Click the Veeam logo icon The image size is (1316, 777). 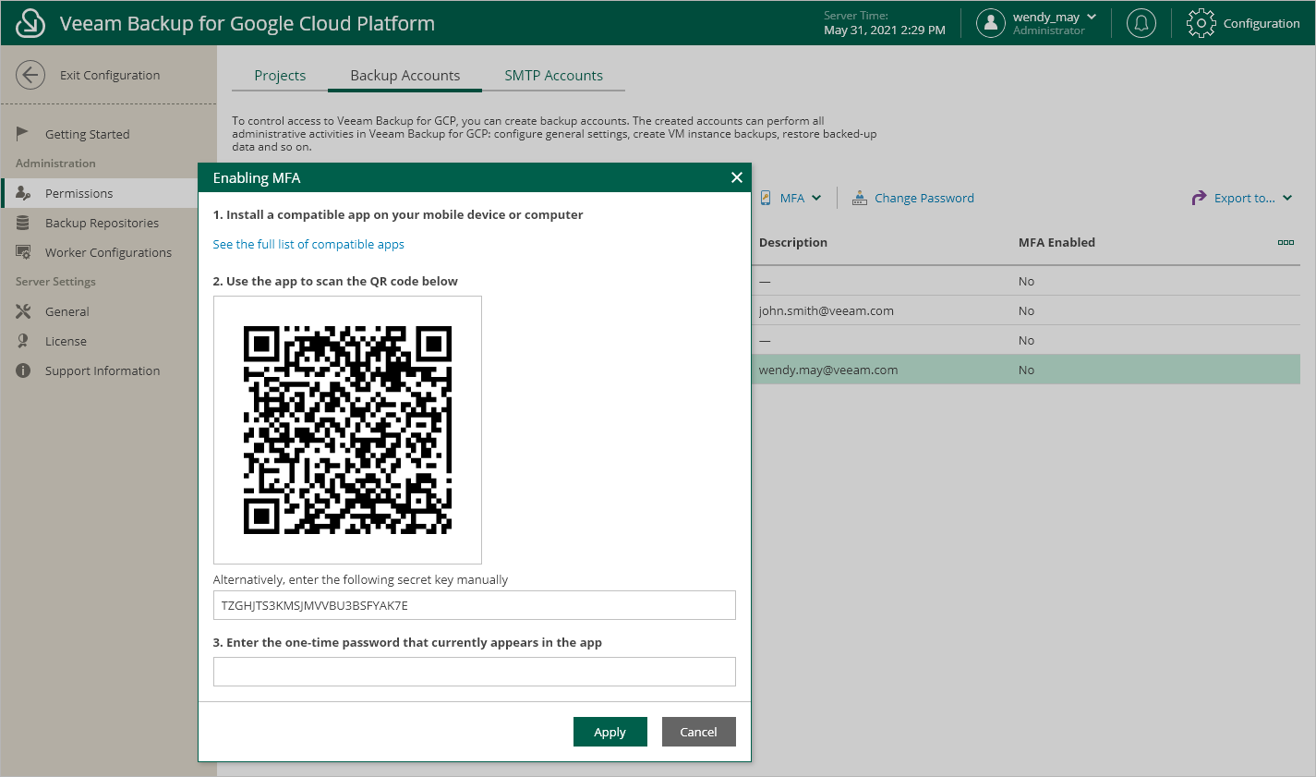[30, 23]
